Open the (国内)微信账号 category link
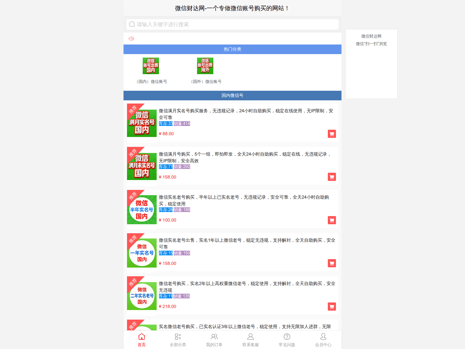The height and width of the screenshot is (349, 465). [x=151, y=82]
